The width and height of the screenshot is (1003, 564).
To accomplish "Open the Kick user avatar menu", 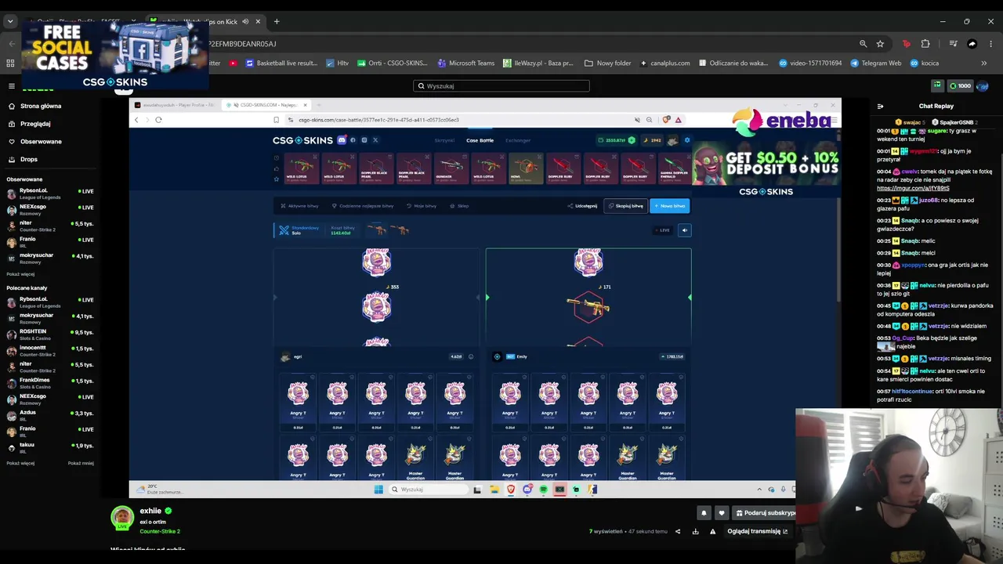I will click(x=983, y=85).
